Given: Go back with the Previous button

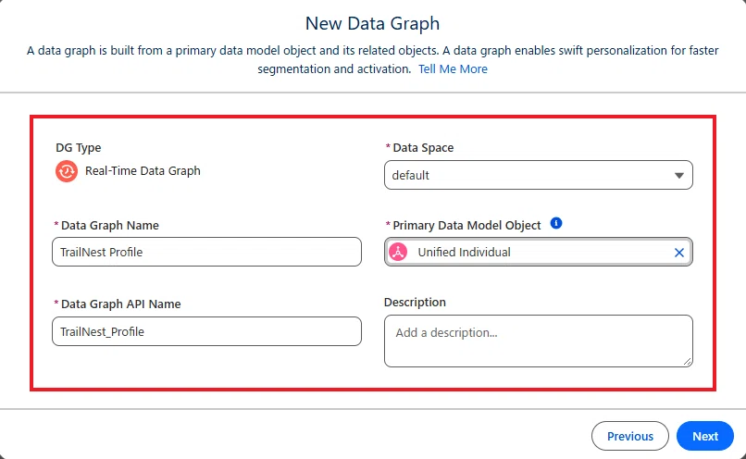Looking at the screenshot, I should point(630,436).
